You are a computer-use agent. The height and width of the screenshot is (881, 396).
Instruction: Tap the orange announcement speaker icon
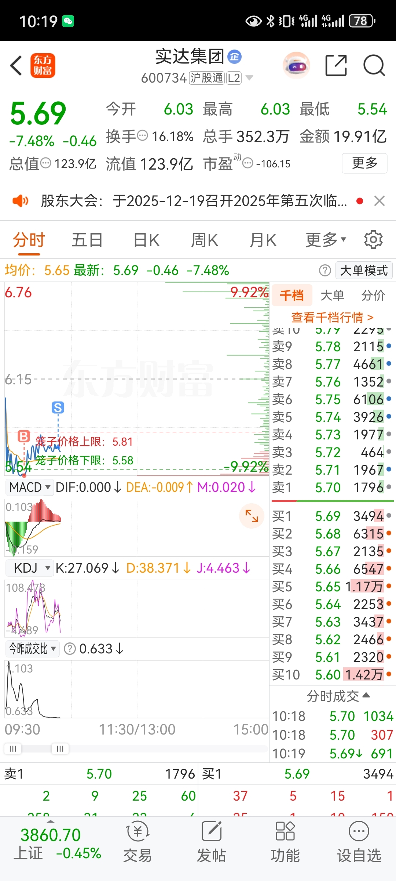(20, 201)
